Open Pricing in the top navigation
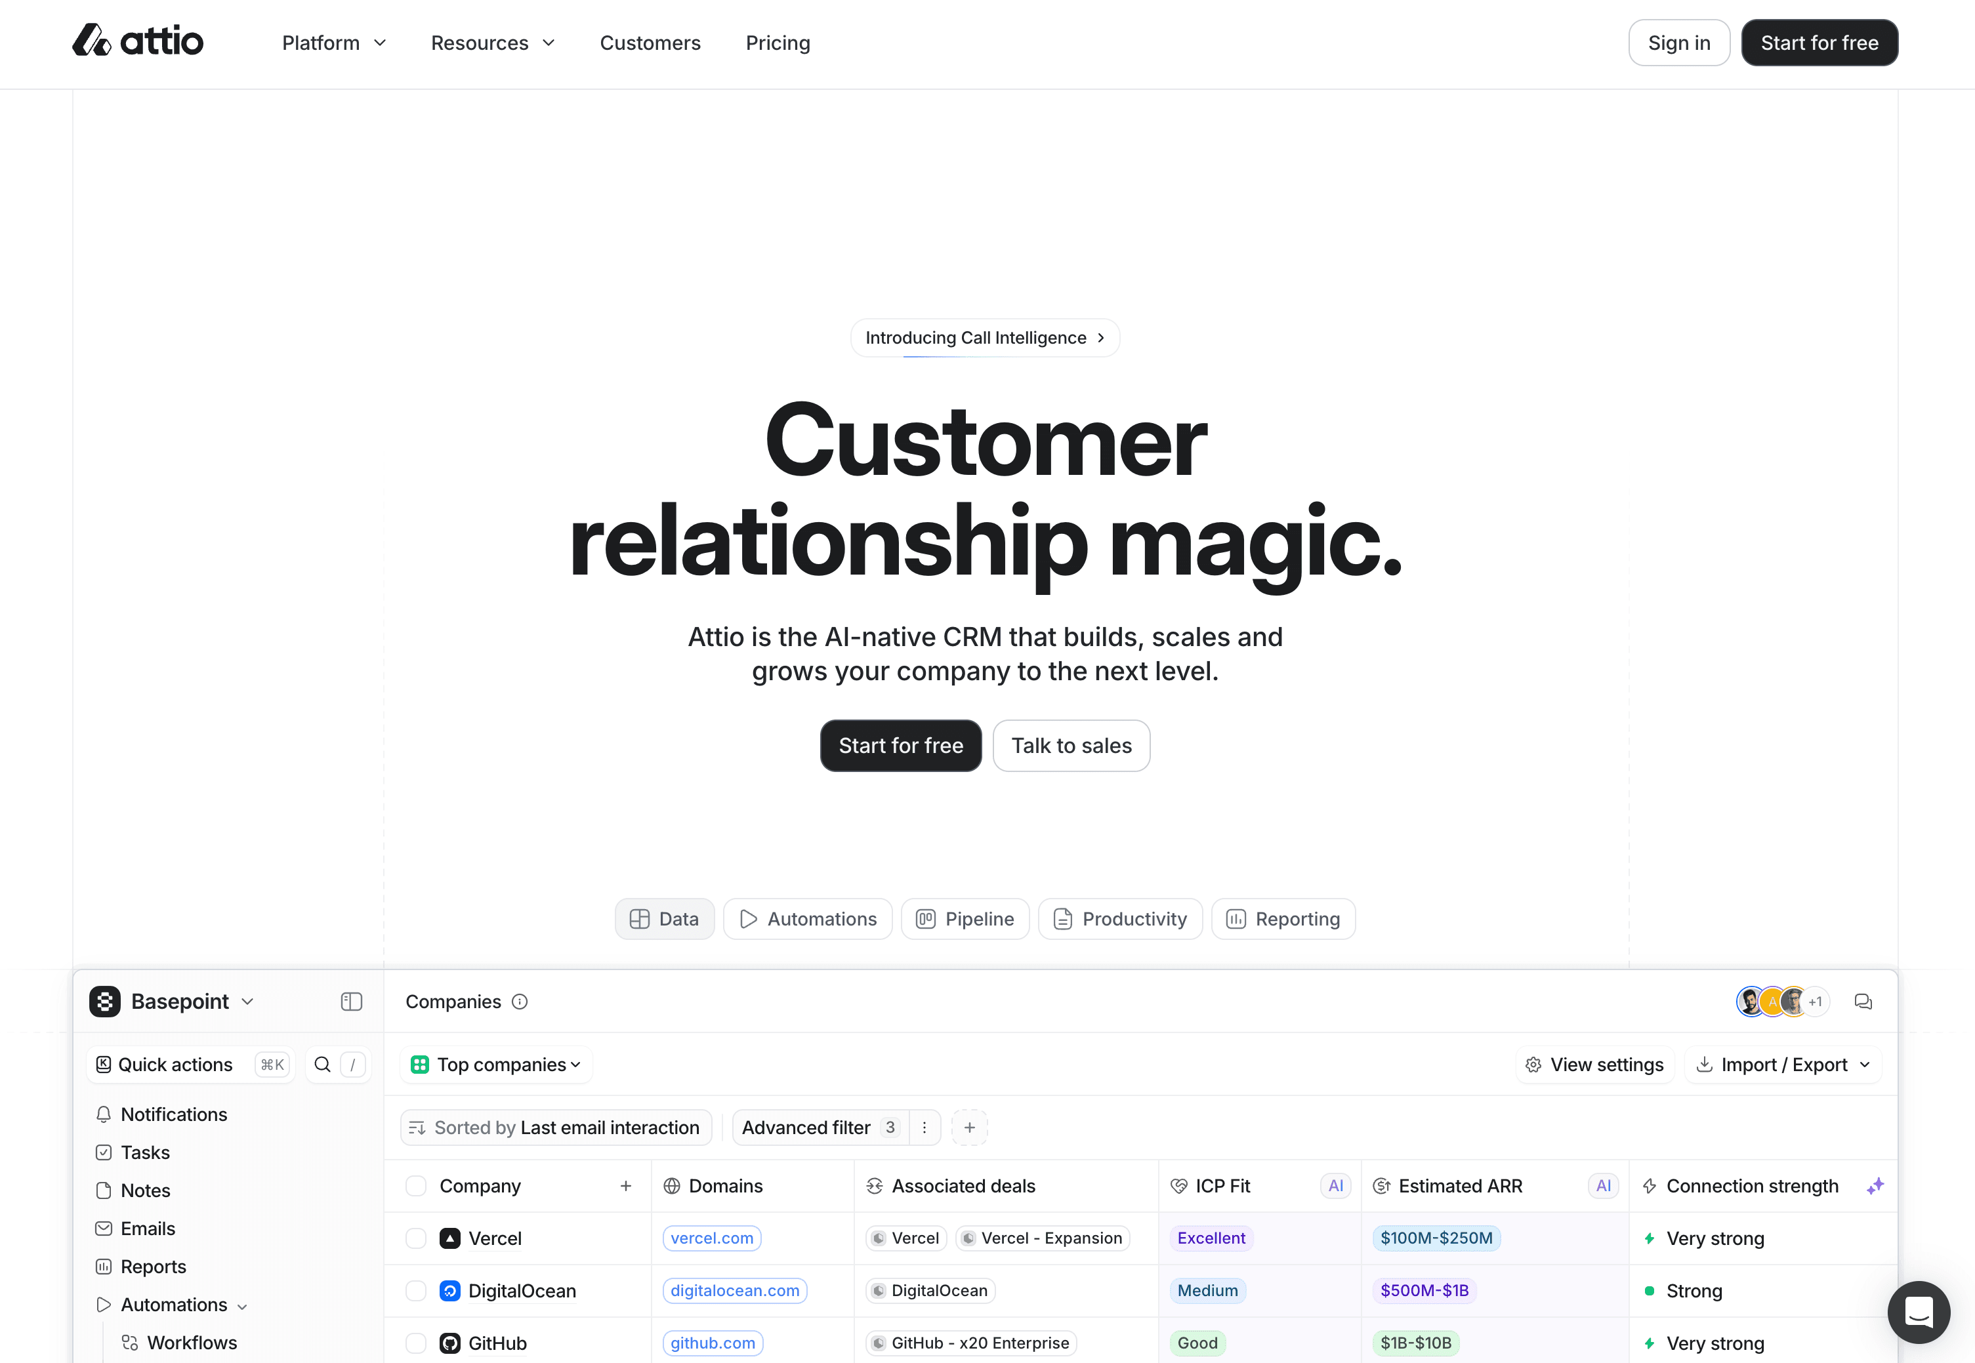 (778, 43)
